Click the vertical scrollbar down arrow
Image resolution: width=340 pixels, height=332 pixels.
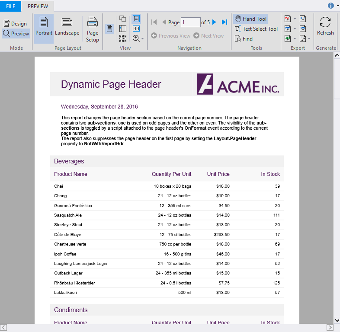[337, 320]
